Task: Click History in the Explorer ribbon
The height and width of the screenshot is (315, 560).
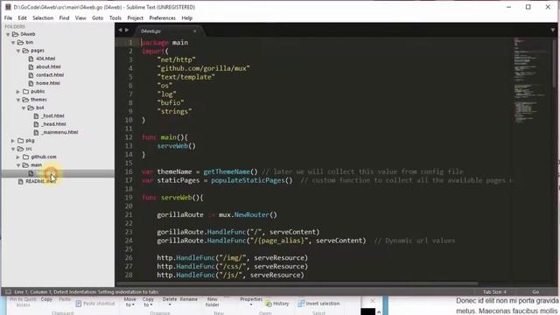Action: click(277, 304)
